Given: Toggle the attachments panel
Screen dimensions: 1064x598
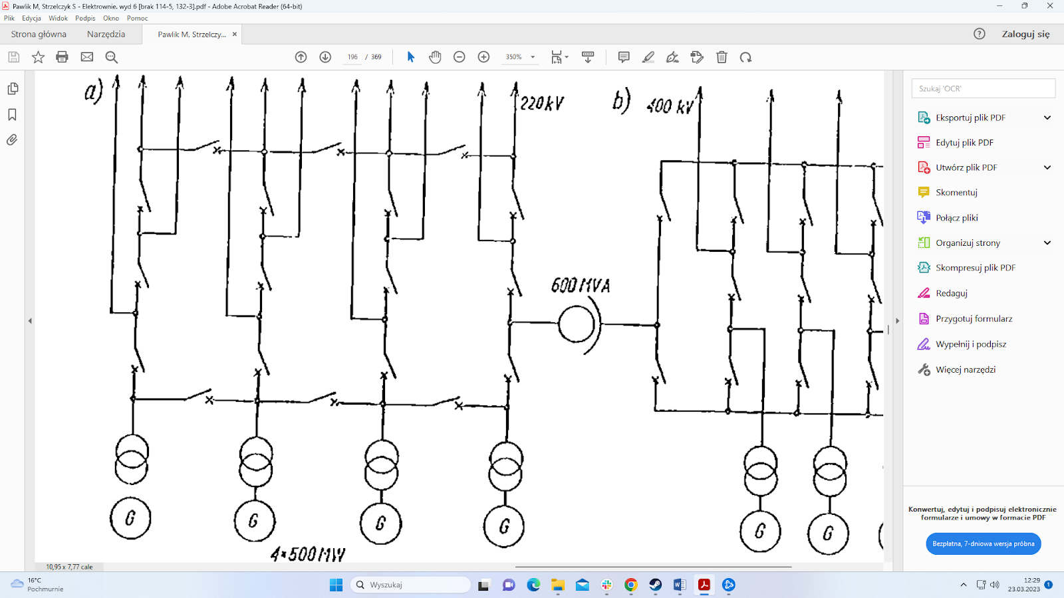Looking at the screenshot, I should coord(12,140).
